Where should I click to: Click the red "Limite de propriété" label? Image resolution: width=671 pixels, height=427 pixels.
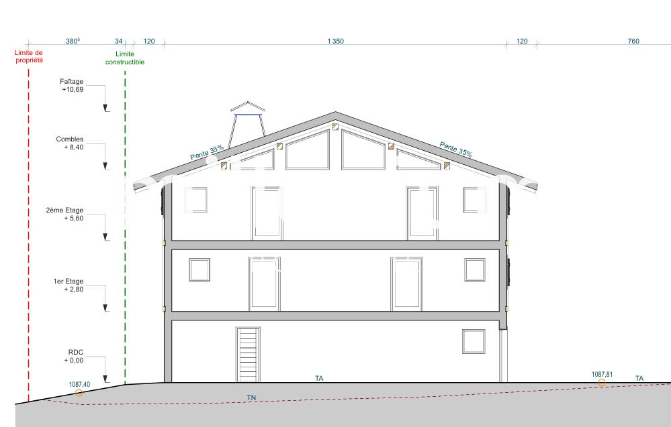tap(29, 56)
